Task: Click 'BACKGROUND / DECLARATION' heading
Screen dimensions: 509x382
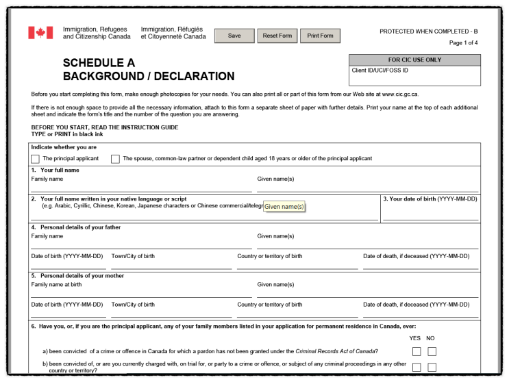Action: click(149, 76)
